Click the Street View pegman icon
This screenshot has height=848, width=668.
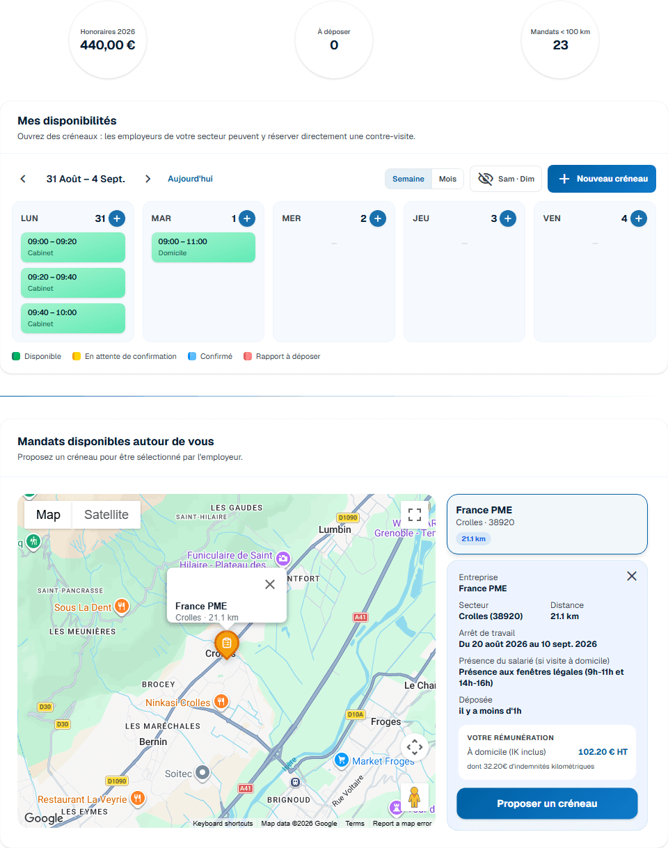pos(415,797)
